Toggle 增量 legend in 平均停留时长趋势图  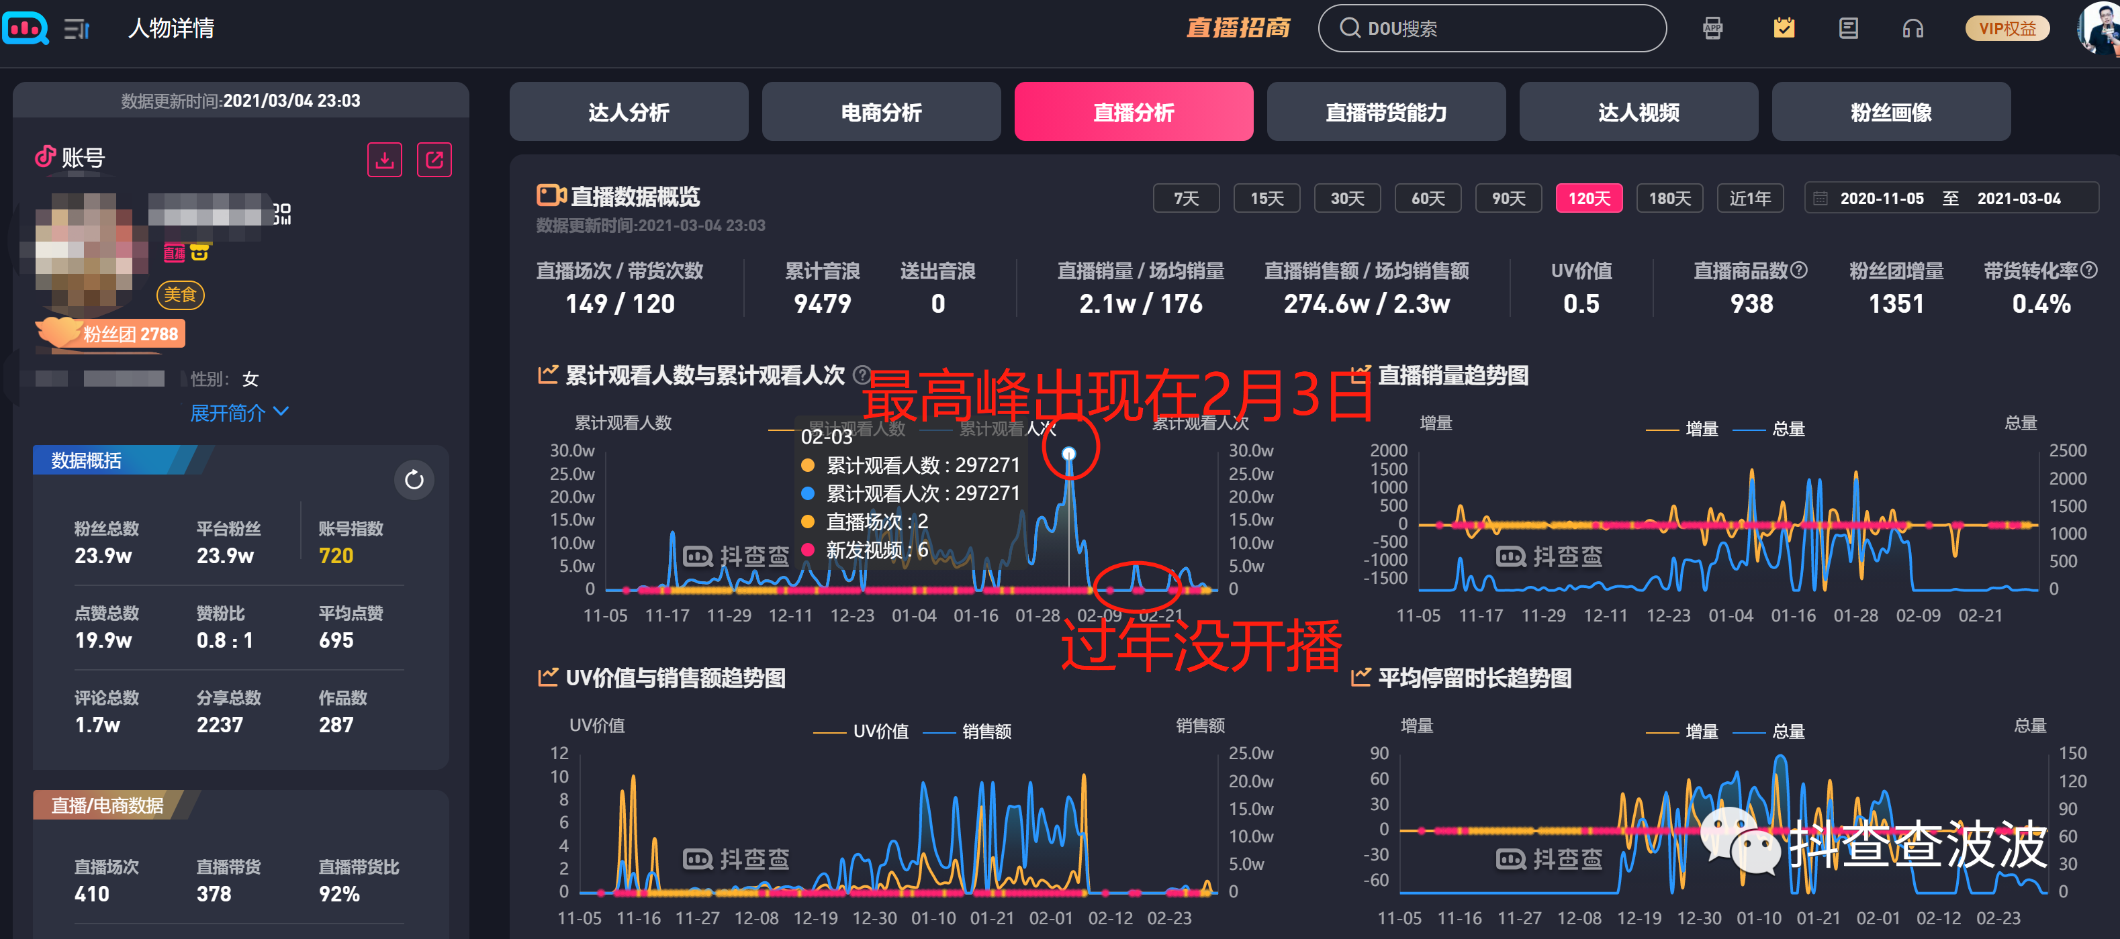[x=1681, y=732]
